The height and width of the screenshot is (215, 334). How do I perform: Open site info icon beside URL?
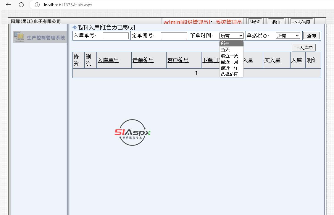[x=37, y=5]
